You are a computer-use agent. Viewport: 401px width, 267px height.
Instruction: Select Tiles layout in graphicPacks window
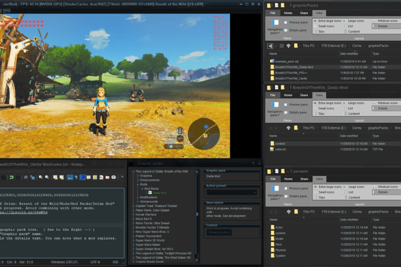click(x=319, y=32)
